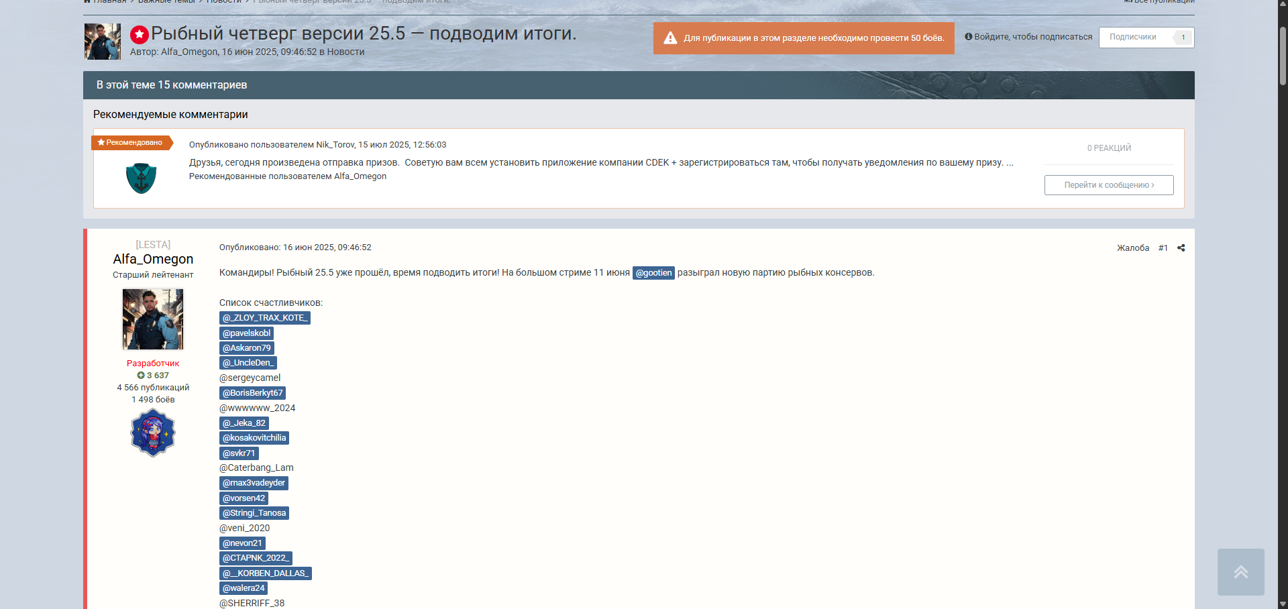Click the В этой теме 15 комментариев header

point(172,85)
